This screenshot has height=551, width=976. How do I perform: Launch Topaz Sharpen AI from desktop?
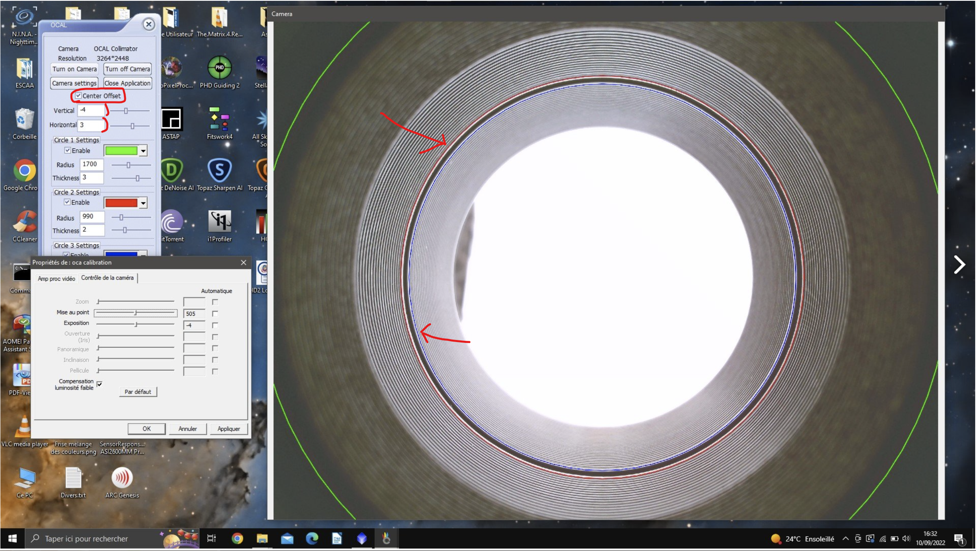click(219, 175)
